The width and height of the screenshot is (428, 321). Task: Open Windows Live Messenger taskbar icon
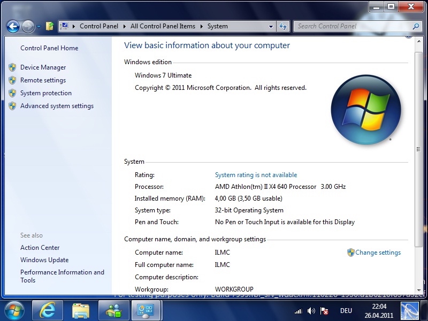[113, 310]
